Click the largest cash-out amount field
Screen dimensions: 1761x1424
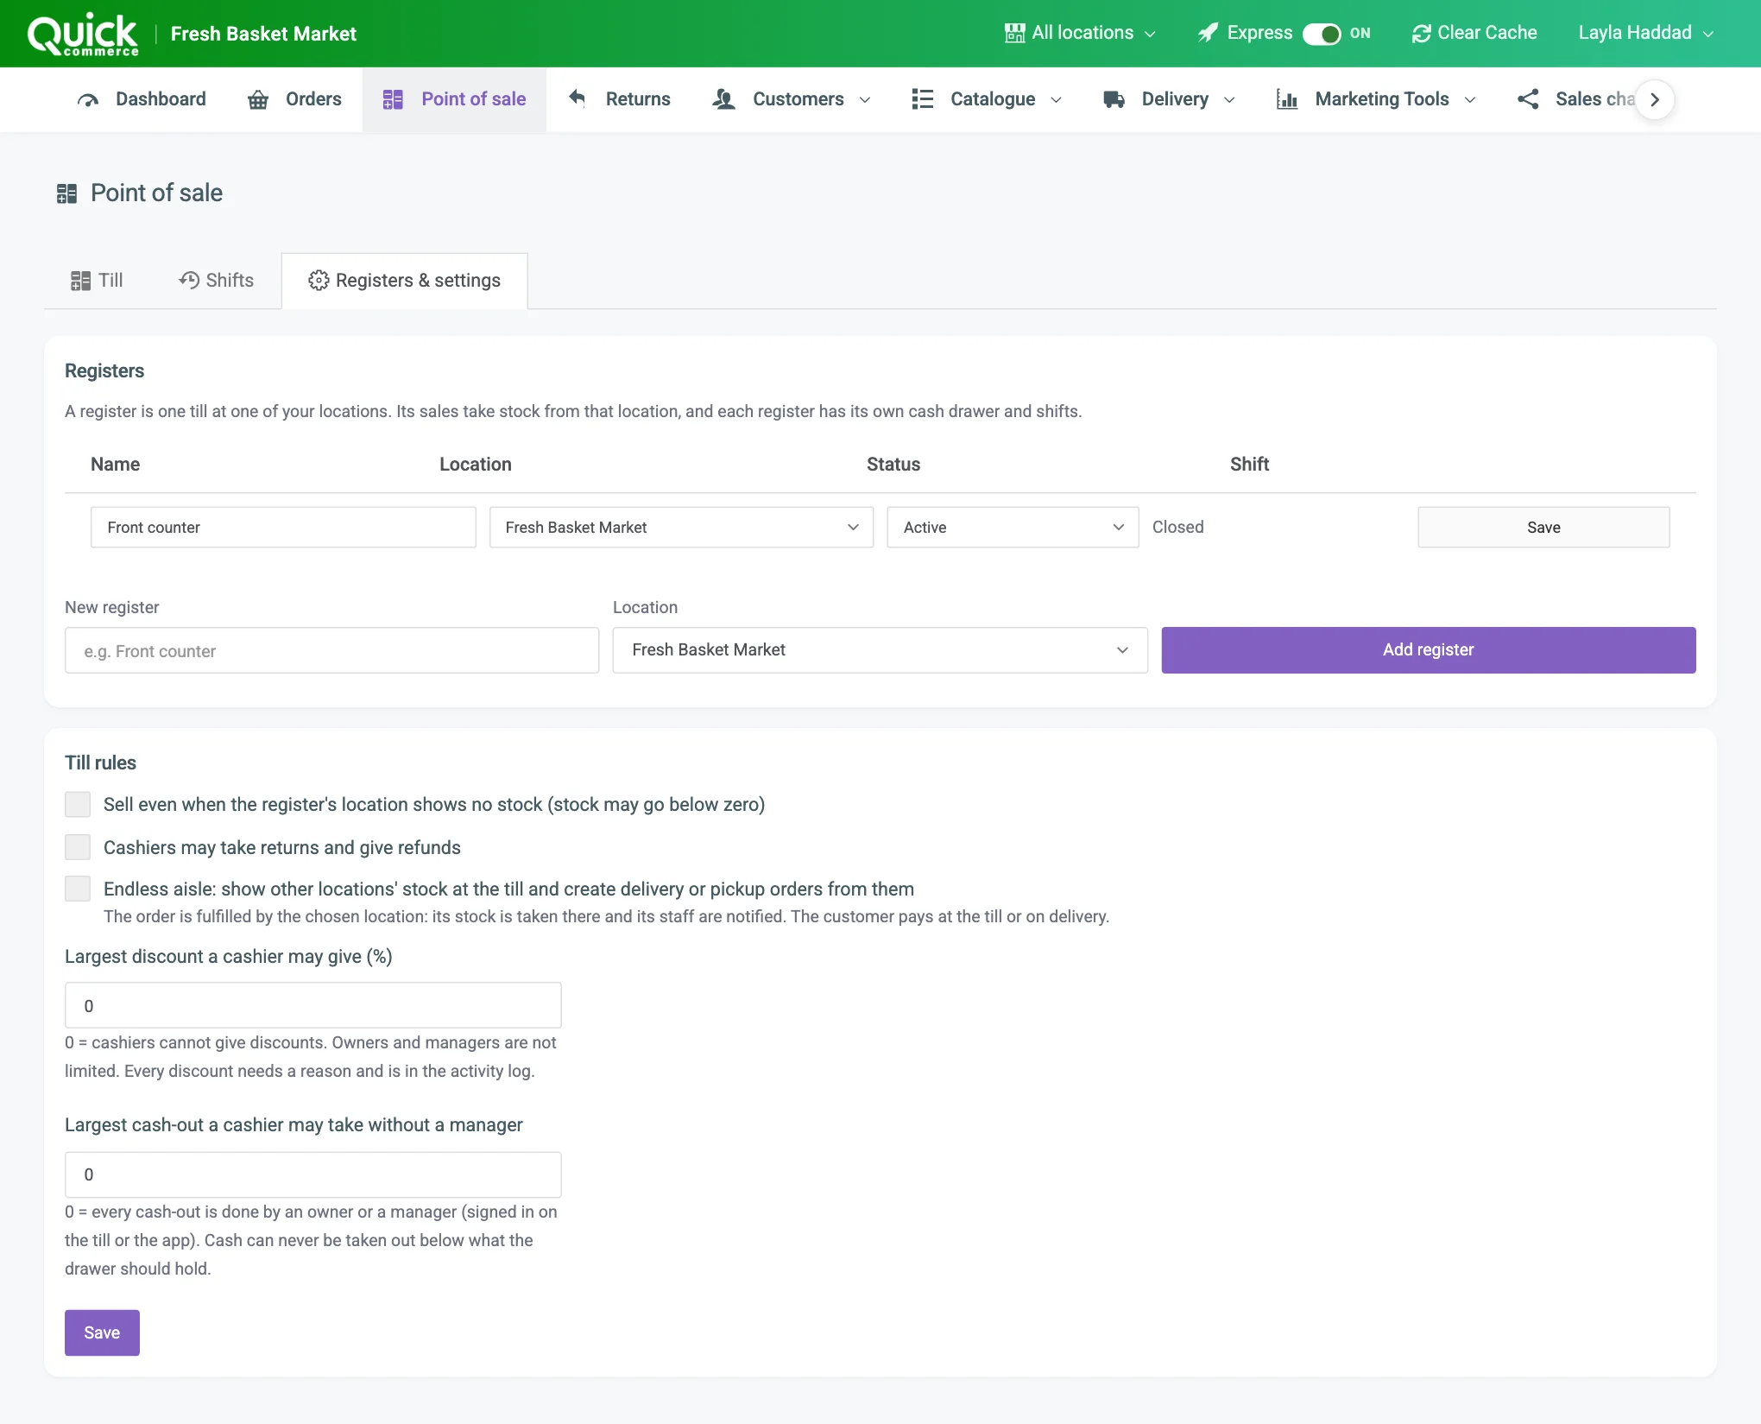click(x=312, y=1174)
